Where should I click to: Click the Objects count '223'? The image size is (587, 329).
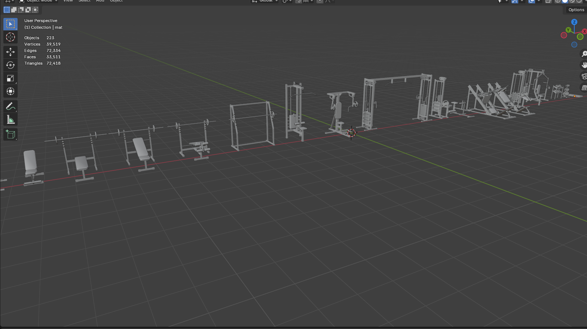coord(50,38)
